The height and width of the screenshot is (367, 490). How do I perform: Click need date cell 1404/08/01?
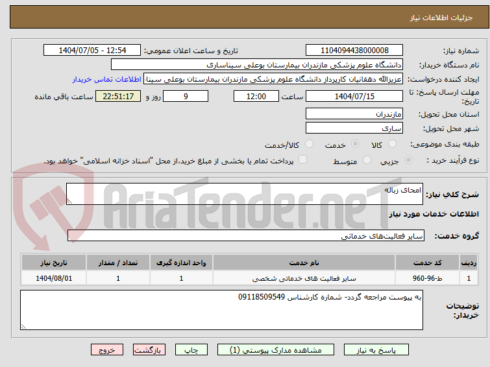point(54,278)
